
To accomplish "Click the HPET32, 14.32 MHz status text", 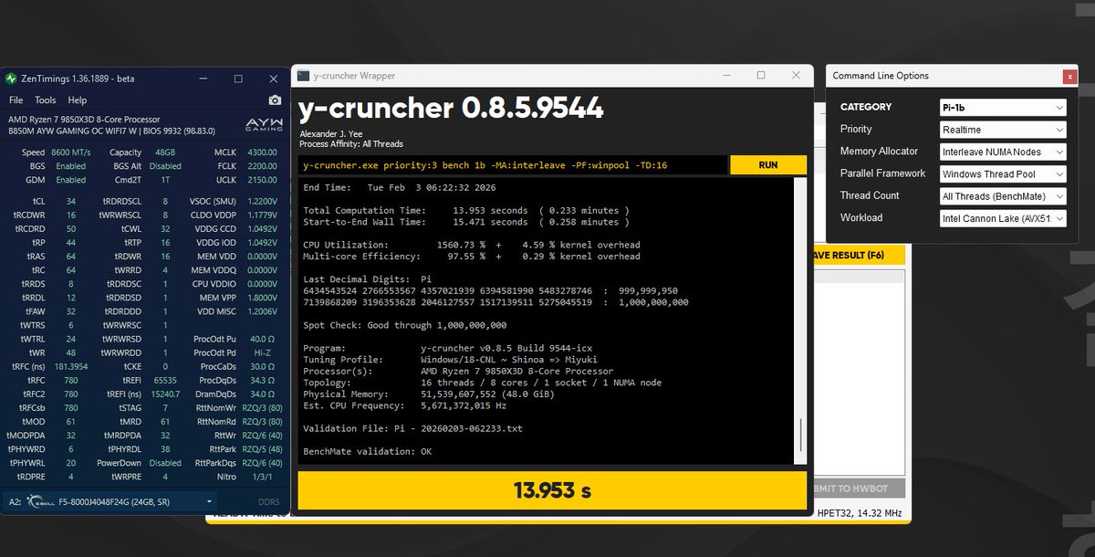I will (x=858, y=513).
